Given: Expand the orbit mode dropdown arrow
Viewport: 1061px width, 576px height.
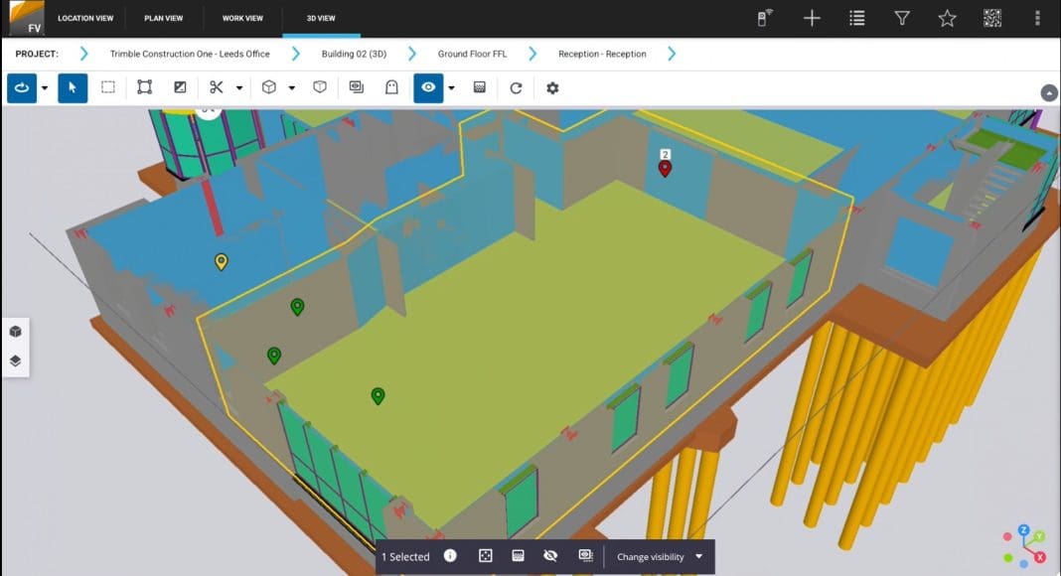Looking at the screenshot, I should coord(45,87).
